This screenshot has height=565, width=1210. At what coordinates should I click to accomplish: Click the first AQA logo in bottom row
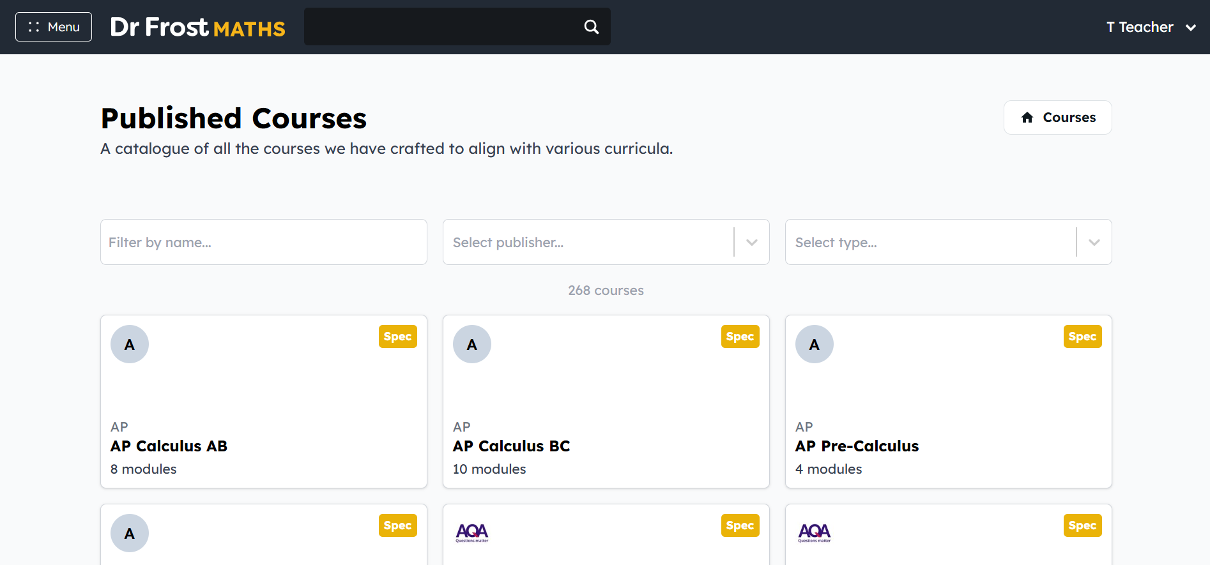click(x=472, y=532)
